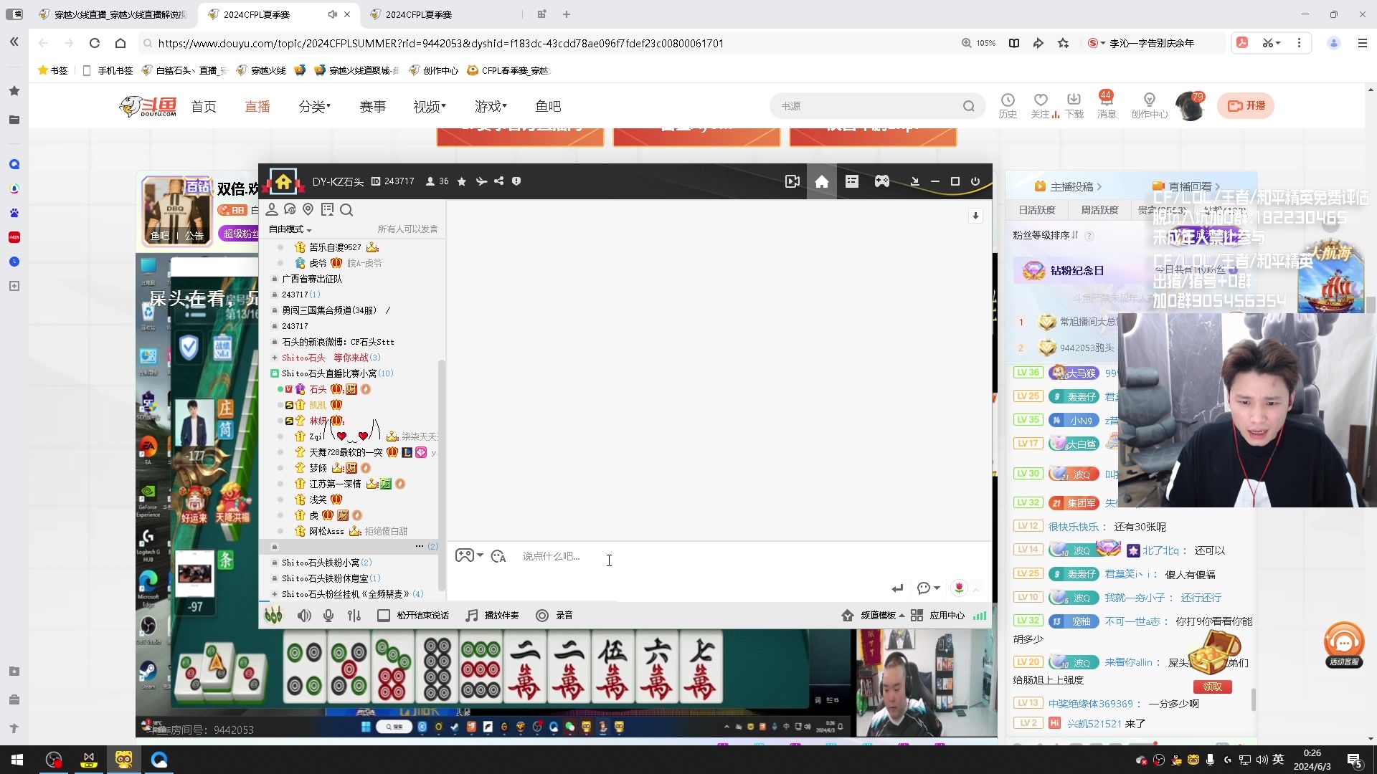Toggle the microphone icon in bottom bar
The width and height of the screenshot is (1377, 774).
pyautogui.click(x=328, y=616)
